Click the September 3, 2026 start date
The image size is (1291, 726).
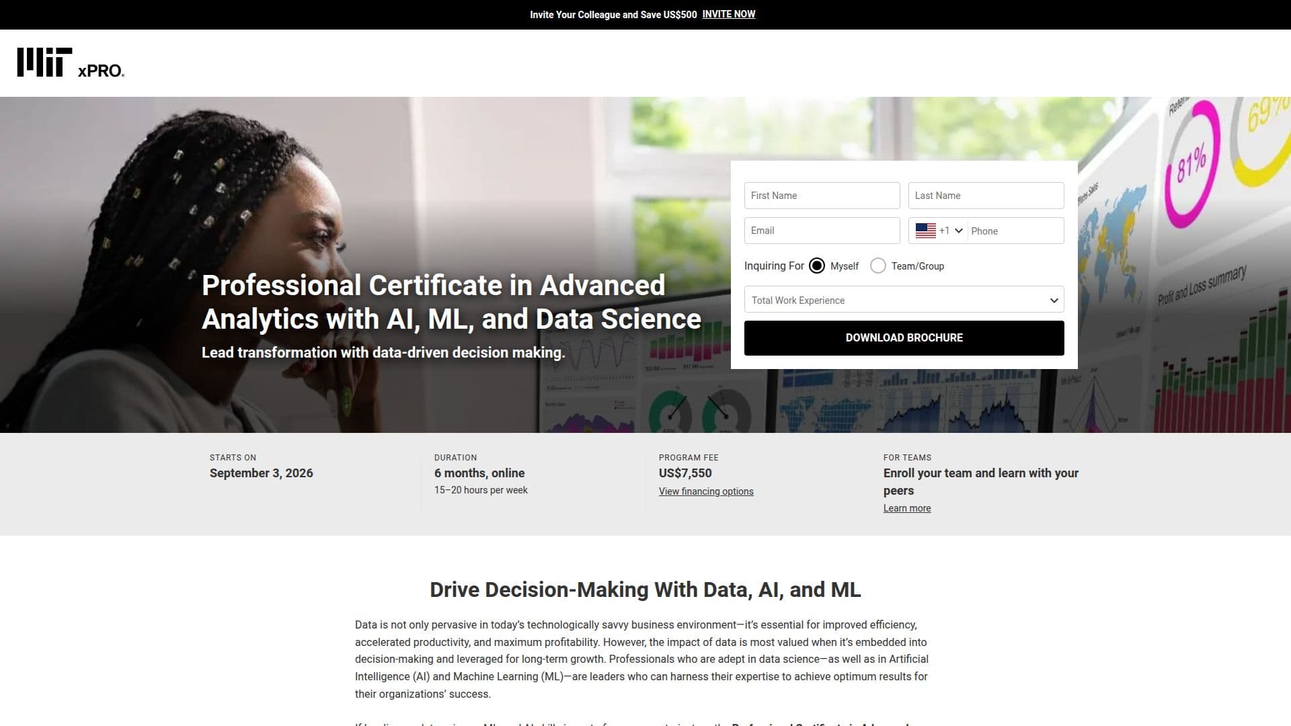(x=261, y=473)
